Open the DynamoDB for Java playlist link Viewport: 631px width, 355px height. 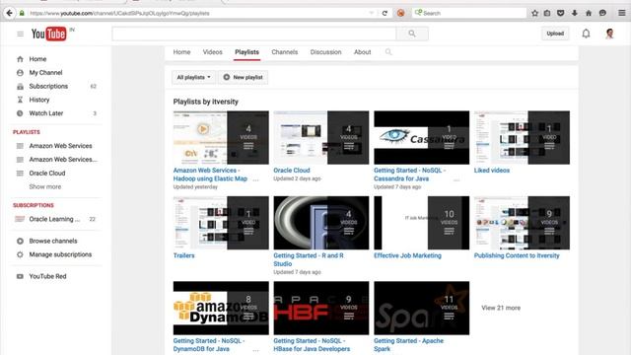[208, 345]
